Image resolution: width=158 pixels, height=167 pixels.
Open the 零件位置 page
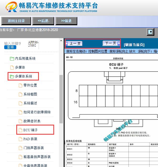click(x=30, y=85)
